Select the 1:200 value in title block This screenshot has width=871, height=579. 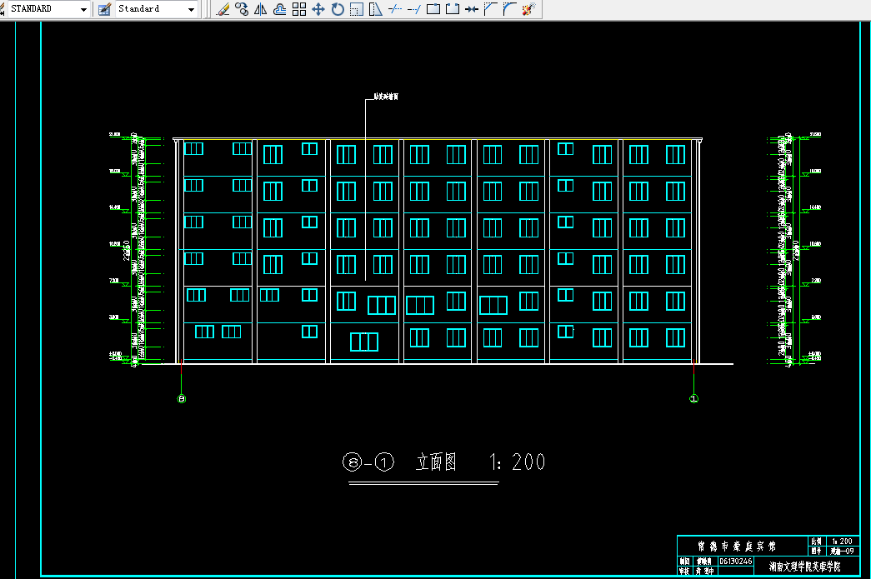(x=842, y=542)
